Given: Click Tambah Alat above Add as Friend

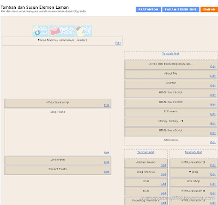Looking at the screenshot, I should pyautogui.click(x=146, y=152).
